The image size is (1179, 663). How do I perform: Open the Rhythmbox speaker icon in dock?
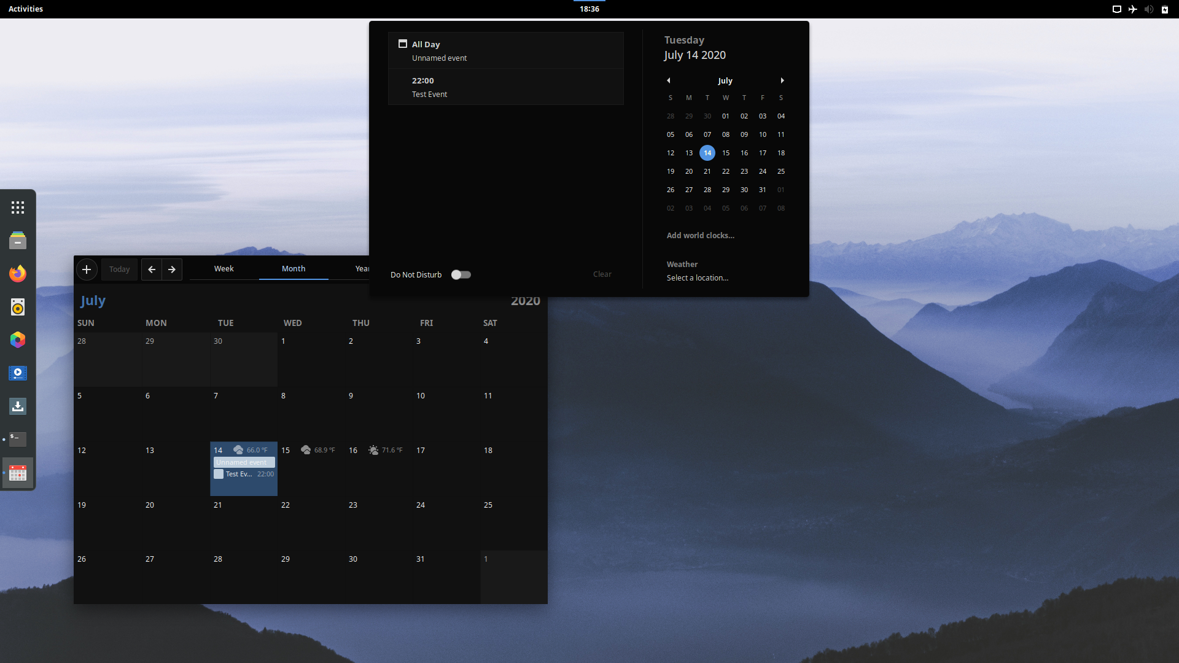18,307
